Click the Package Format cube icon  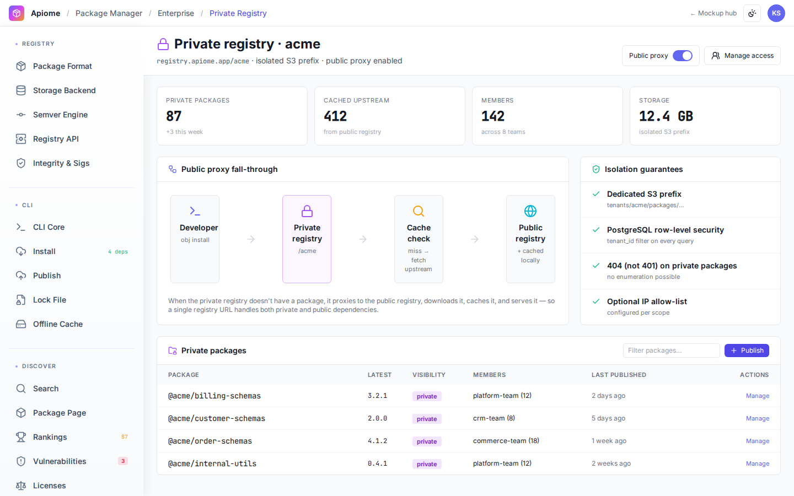pos(21,66)
